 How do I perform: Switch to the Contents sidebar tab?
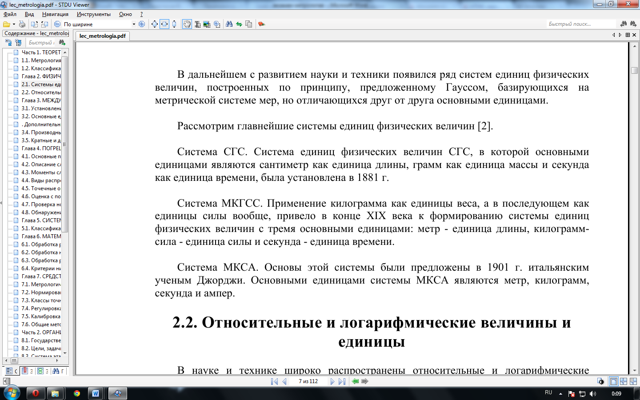tap(12, 371)
